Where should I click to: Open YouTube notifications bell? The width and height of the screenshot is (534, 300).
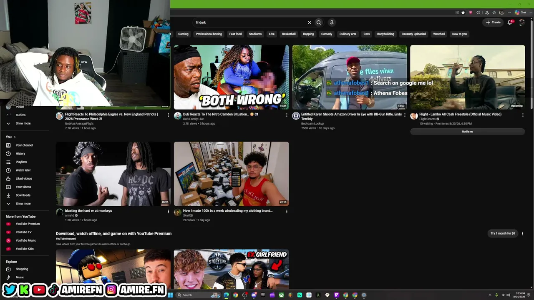[510, 22]
